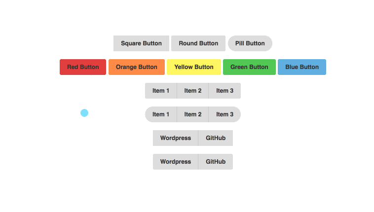The width and height of the screenshot is (374, 212).
Task: Click the Red Button
Action: click(x=83, y=67)
